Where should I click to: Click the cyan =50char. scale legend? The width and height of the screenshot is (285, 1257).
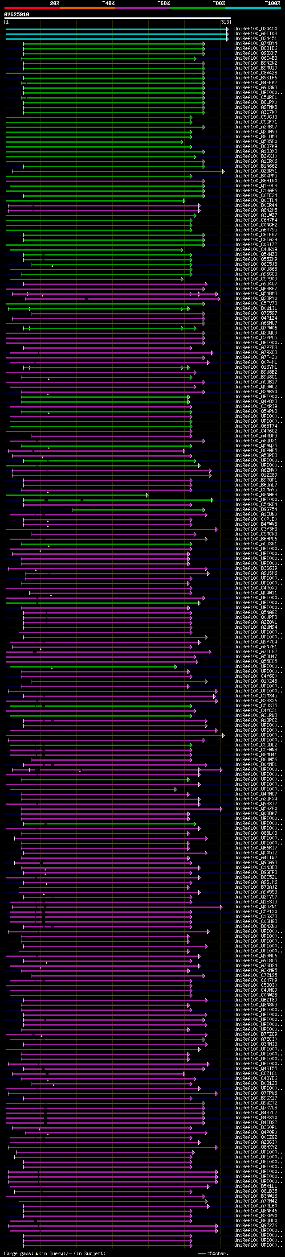click(x=214, y=1253)
